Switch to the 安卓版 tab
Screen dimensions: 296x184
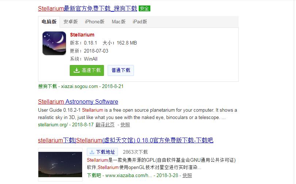click(x=70, y=22)
